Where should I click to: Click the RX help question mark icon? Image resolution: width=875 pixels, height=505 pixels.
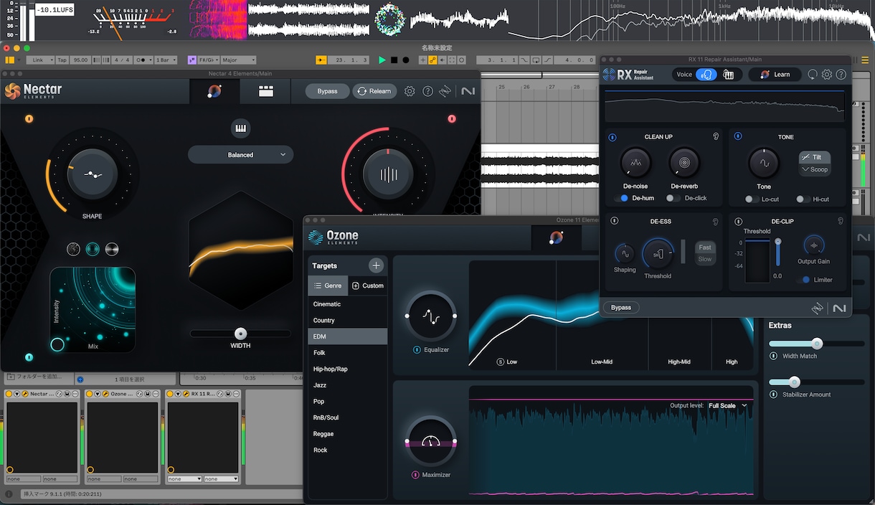tap(841, 75)
